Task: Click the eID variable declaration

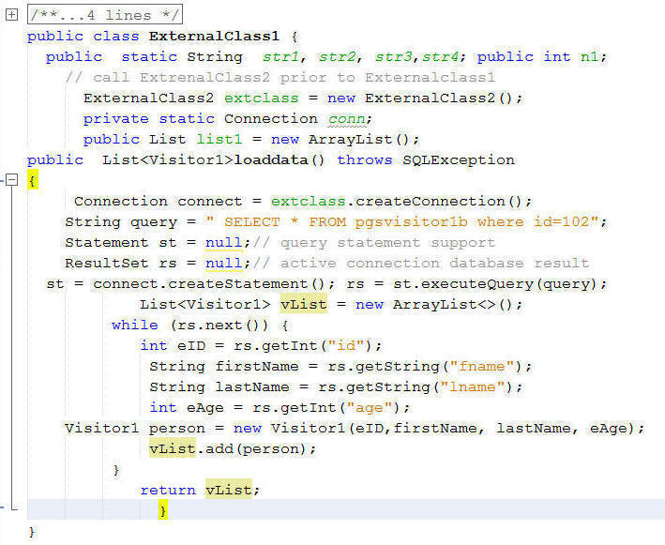Action: (191, 345)
